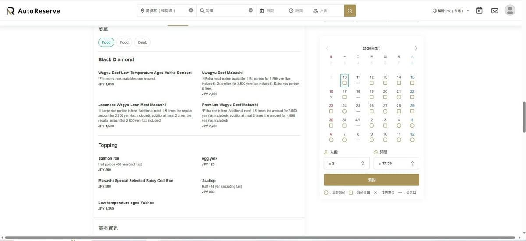Screen dimensions: 526x241
Task: Click the gold search magnifier button
Action: click(x=350, y=10)
